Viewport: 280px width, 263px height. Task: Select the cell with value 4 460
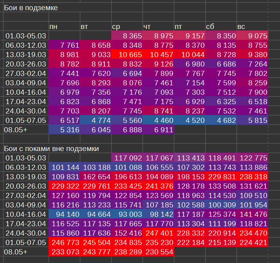click(158, 120)
